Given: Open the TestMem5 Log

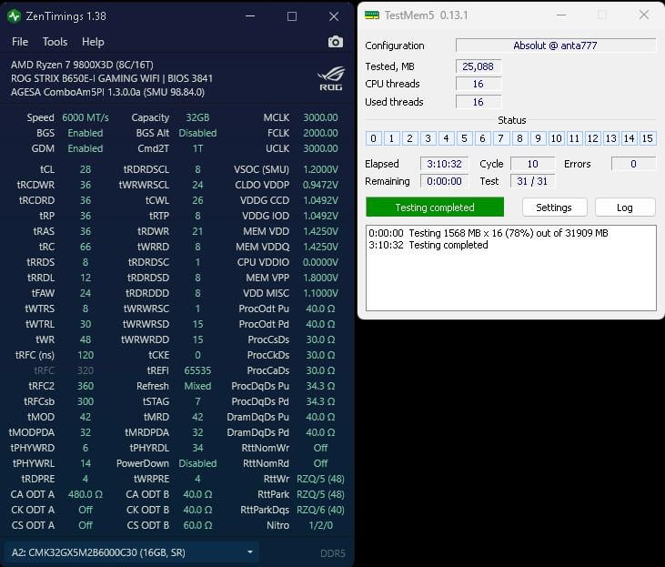Looking at the screenshot, I should click(x=624, y=208).
